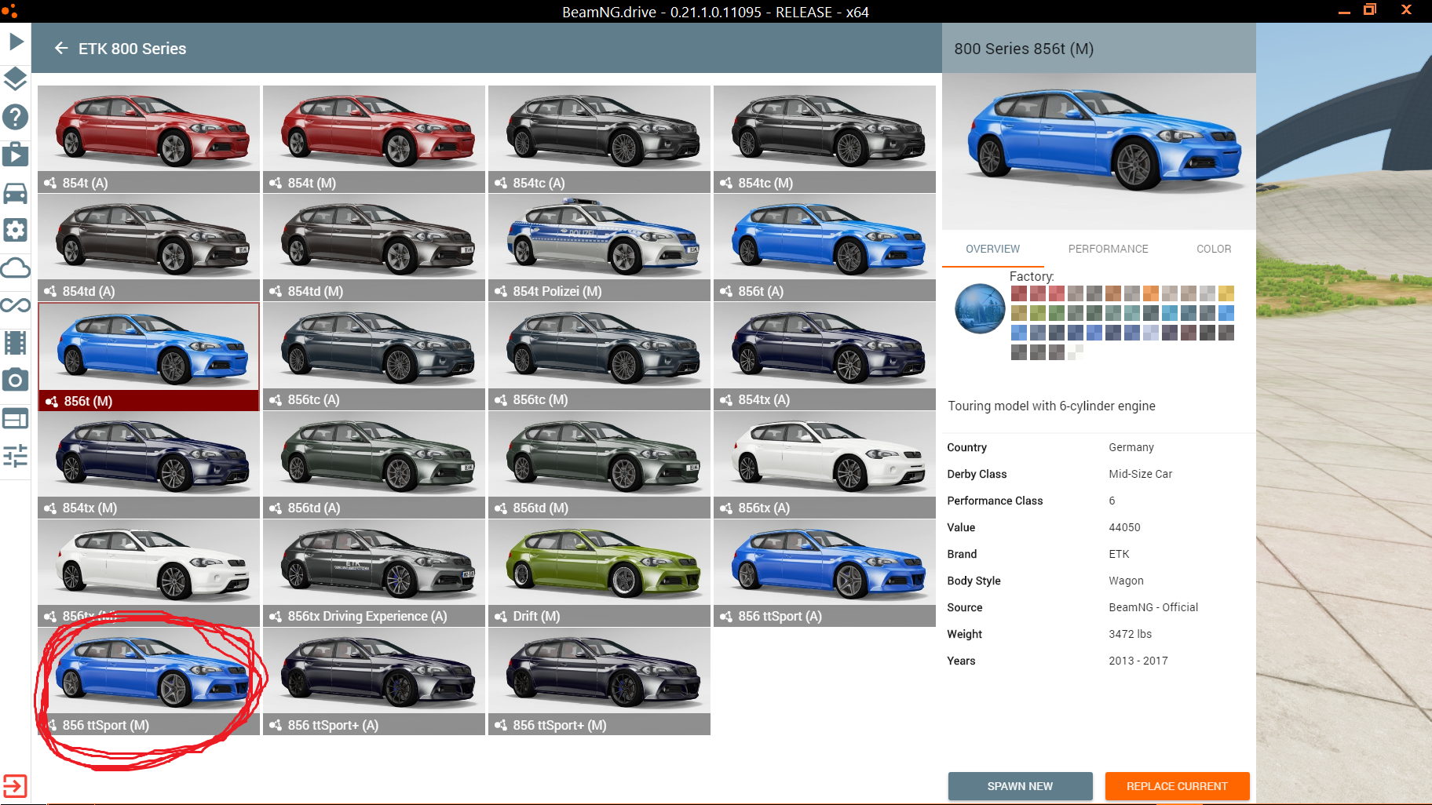1432x805 pixels.
Task: Select the 854t Polizei (M) police car
Action: [599, 247]
